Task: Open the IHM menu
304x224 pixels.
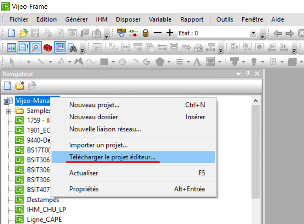Action: 102,19
